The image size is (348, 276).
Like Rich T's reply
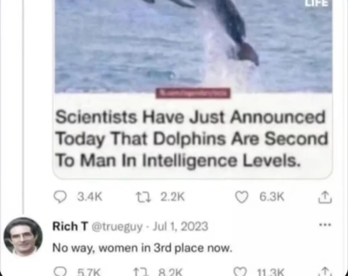[x=240, y=272]
